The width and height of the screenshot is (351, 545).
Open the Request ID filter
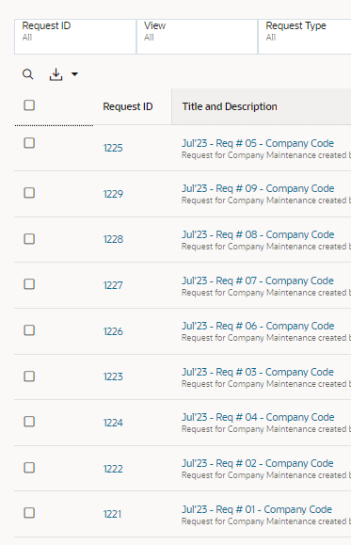point(75,37)
